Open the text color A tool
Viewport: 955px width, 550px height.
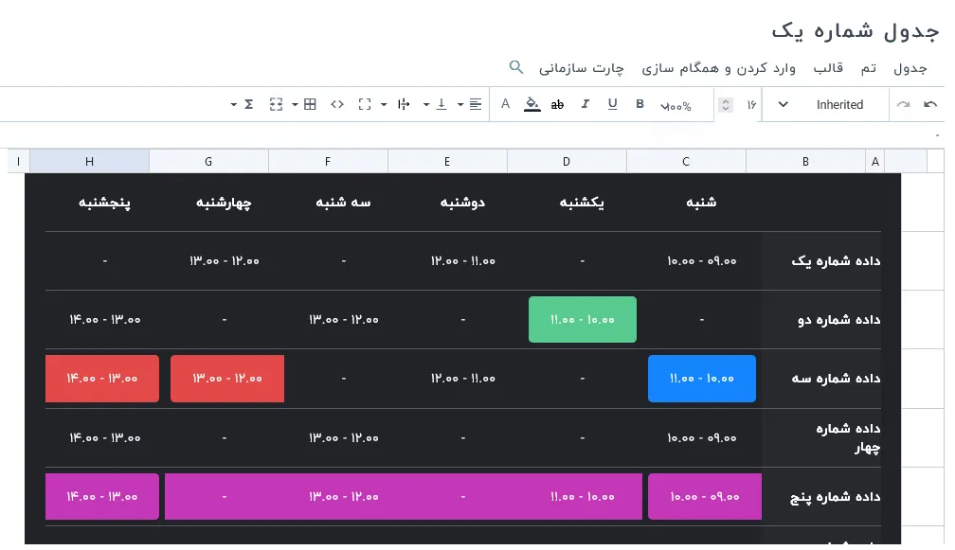(x=505, y=104)
